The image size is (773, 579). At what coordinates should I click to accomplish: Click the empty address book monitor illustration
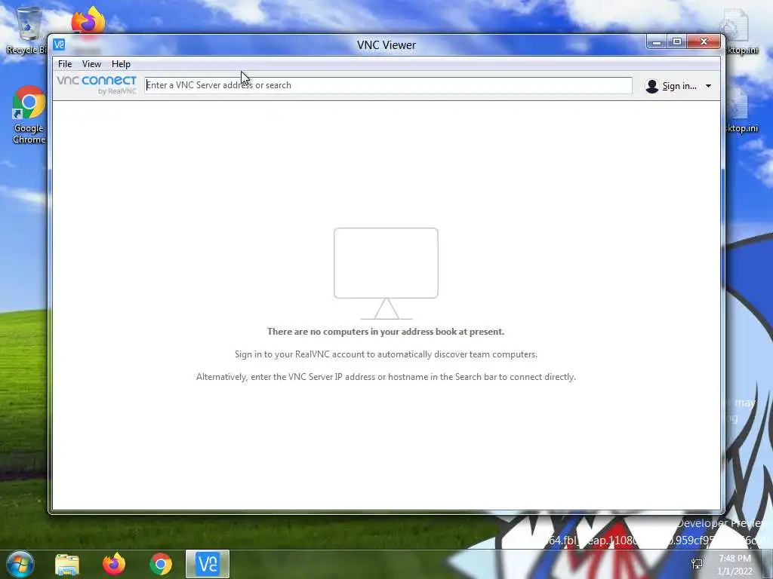[386, 273]
